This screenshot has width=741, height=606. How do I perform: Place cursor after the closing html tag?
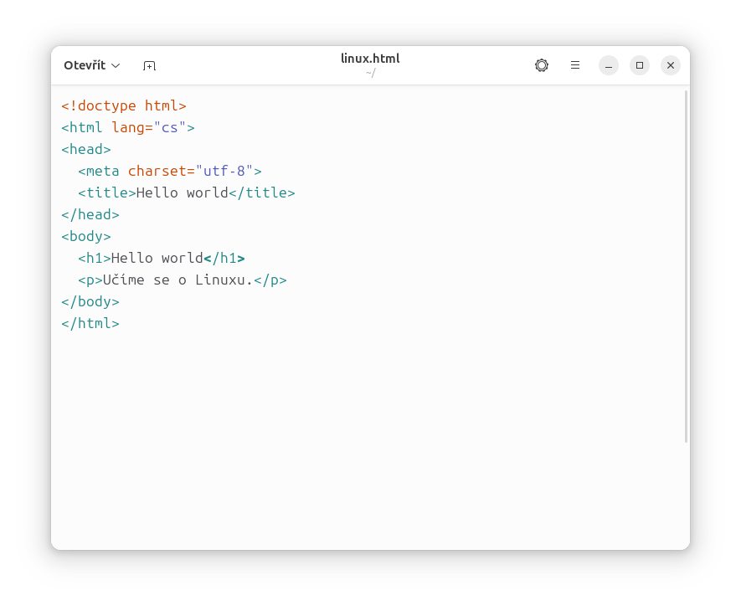[121, 323]
